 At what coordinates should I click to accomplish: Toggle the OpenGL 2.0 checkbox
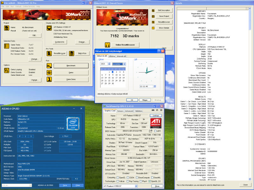(x=150, y=181)
